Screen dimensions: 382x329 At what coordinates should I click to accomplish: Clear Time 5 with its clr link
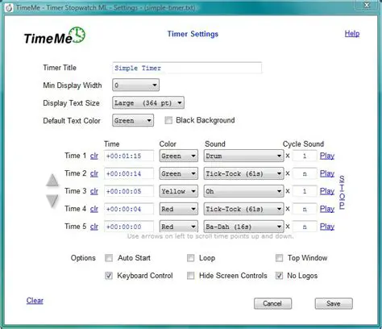pos(94,227)
